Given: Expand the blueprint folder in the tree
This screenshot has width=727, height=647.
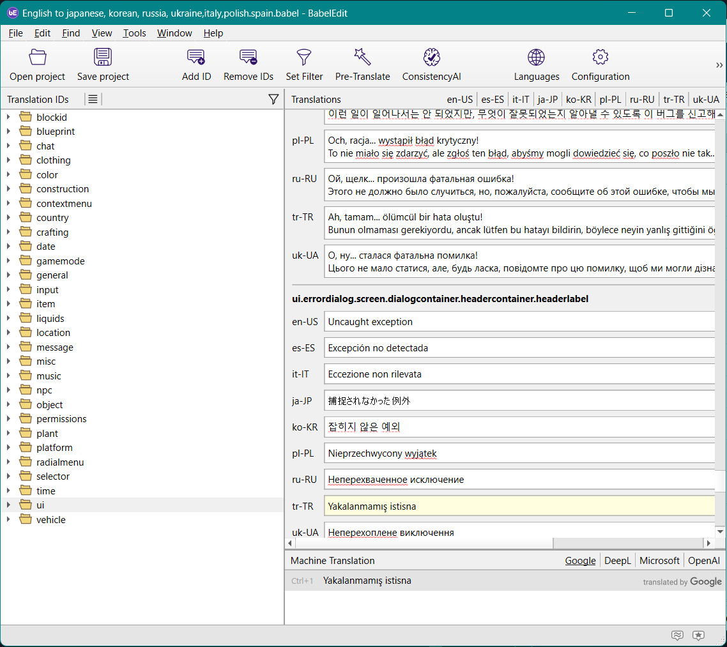Looking at the screenshot, I should tap(8, 132).
